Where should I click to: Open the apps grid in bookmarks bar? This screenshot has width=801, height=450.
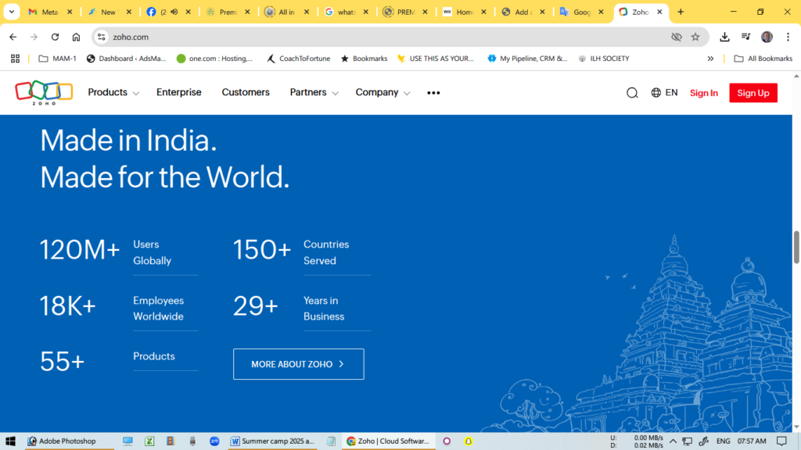[16, 59]
